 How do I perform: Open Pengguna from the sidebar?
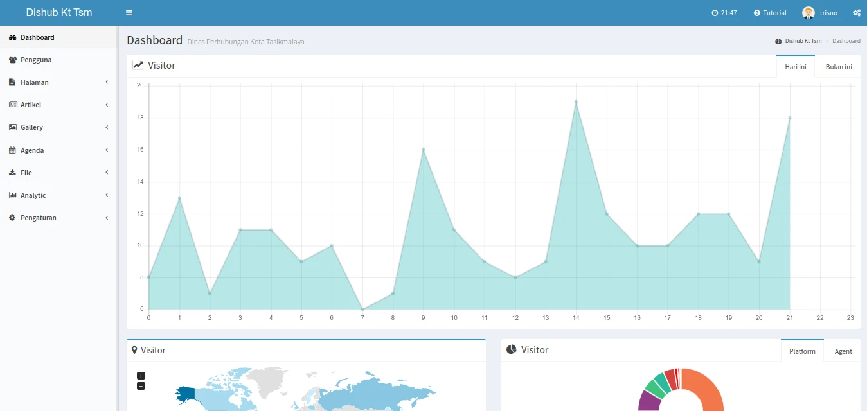[36, 60]
